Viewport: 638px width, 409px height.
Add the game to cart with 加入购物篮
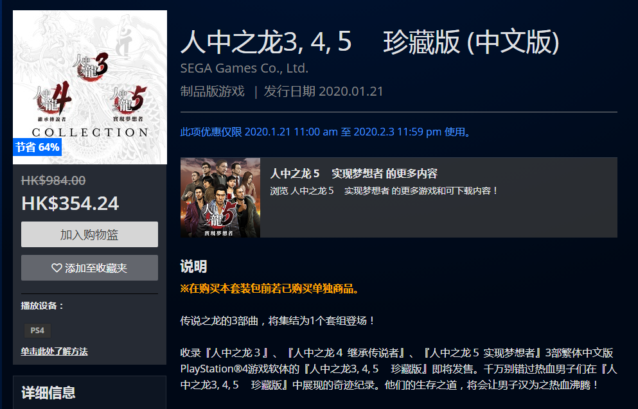coord(89,234)
